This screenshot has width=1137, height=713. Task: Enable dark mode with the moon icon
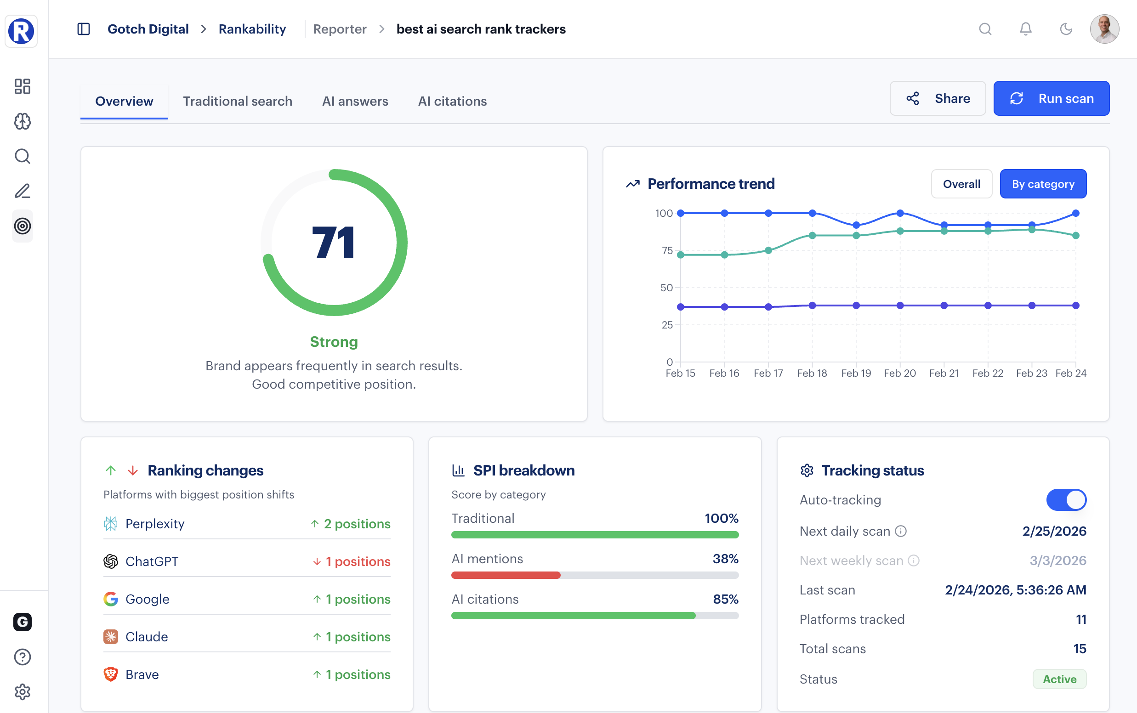1066,29
